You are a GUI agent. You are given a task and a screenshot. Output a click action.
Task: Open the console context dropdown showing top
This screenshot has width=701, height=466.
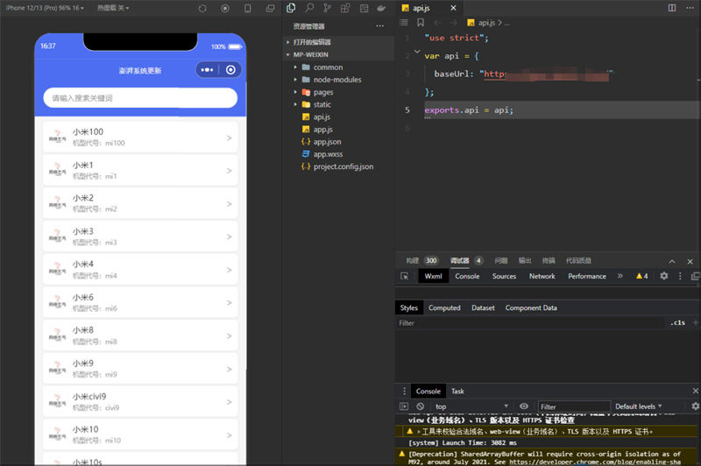[471, 406]
